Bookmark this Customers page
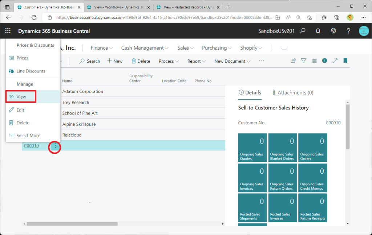The height and width of the screenshot is (235, 372). [x=345, y=61]
